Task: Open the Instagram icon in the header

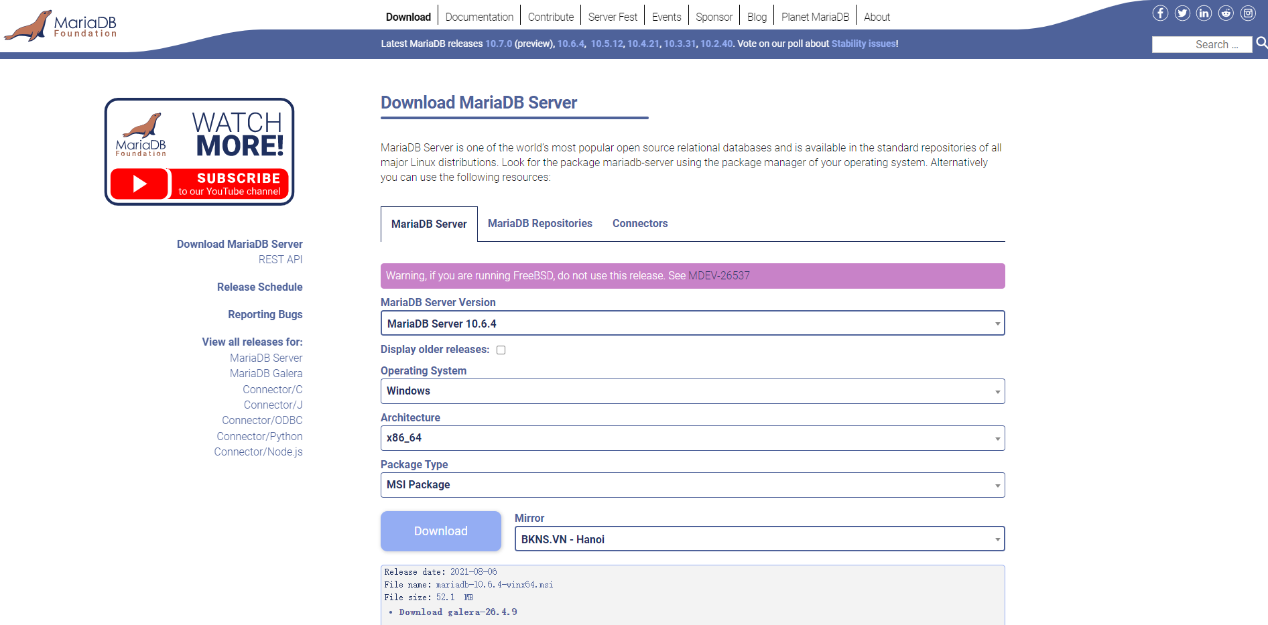Action: [x=1248, y=13]
